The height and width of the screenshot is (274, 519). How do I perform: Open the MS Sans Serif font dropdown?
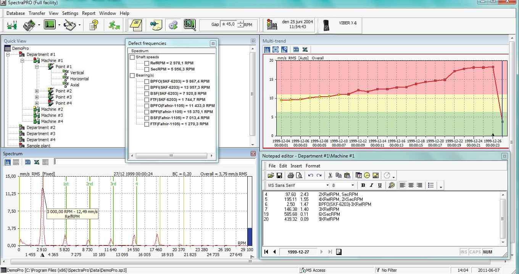(327, 185)
